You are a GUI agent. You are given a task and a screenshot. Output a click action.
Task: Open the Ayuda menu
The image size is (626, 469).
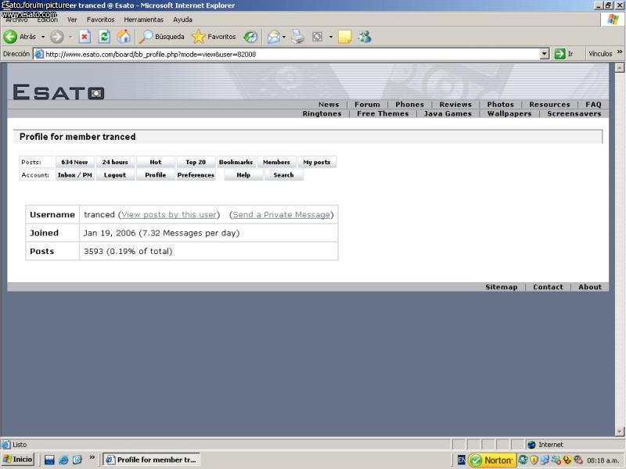[182, 20]
